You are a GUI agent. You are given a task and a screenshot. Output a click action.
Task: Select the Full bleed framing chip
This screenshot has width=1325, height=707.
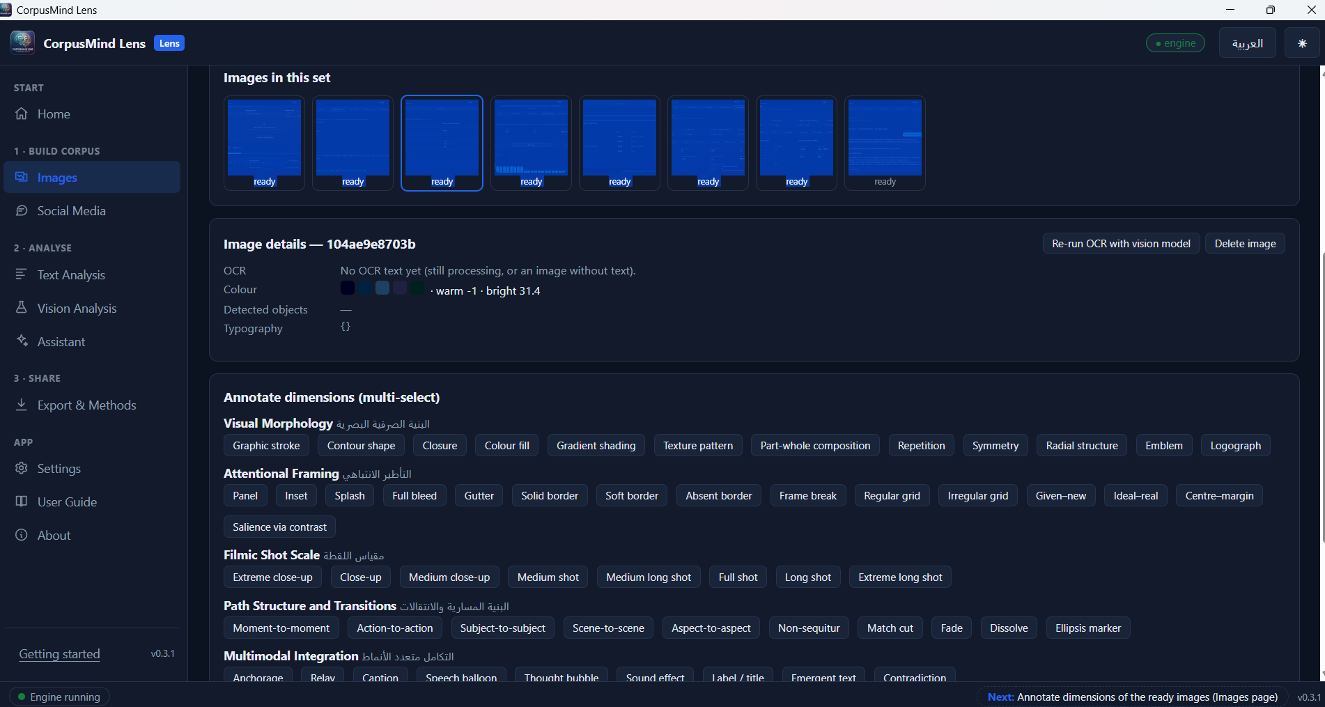pyautogui.click(x=414, y=496)
